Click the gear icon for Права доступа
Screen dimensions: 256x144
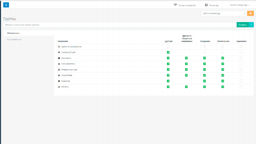59,52
